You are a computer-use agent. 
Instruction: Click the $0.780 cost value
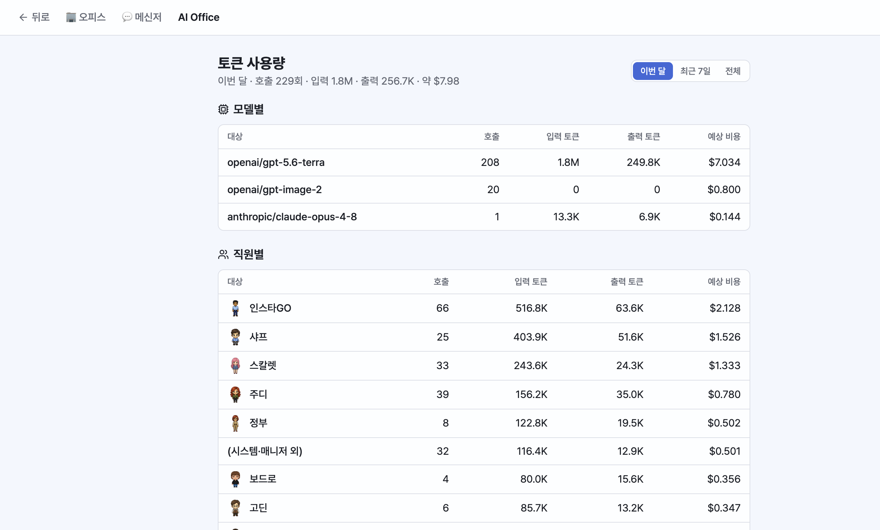tap(724, 394)
